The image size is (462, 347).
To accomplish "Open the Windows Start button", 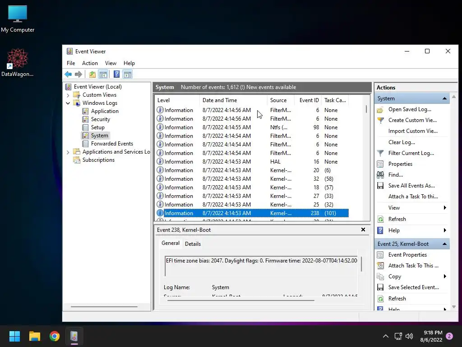I will pos(14,336).
